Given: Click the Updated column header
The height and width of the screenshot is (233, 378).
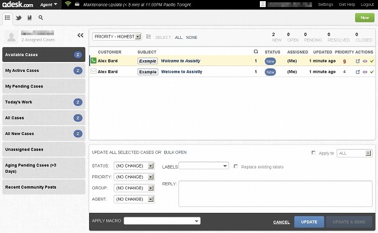Looking at the screenshot, I should pyautogui.click(x=322, y=52).
